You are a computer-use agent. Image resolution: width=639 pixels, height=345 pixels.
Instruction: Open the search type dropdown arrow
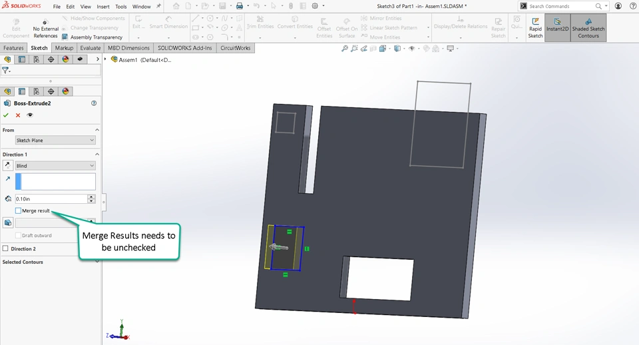[606, 6]
